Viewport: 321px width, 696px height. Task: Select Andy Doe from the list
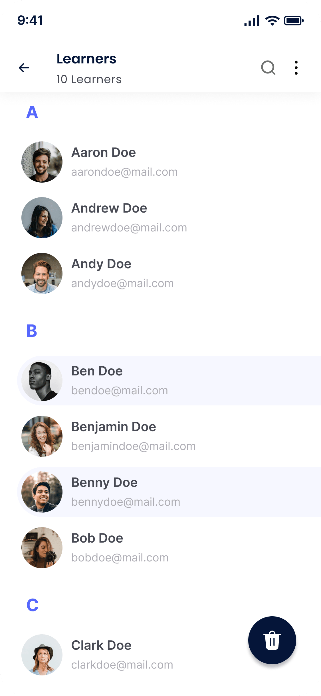tap(169, 273)
